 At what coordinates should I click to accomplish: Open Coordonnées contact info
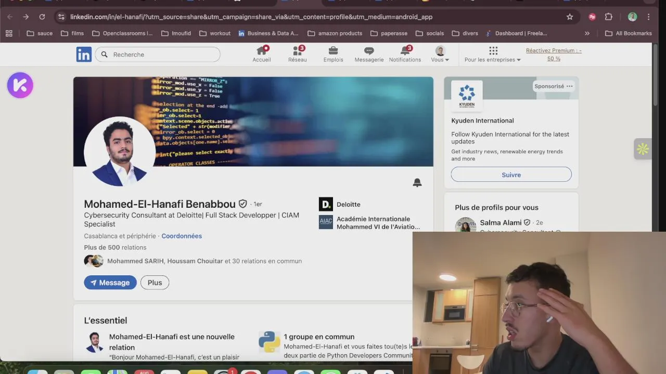182,236
